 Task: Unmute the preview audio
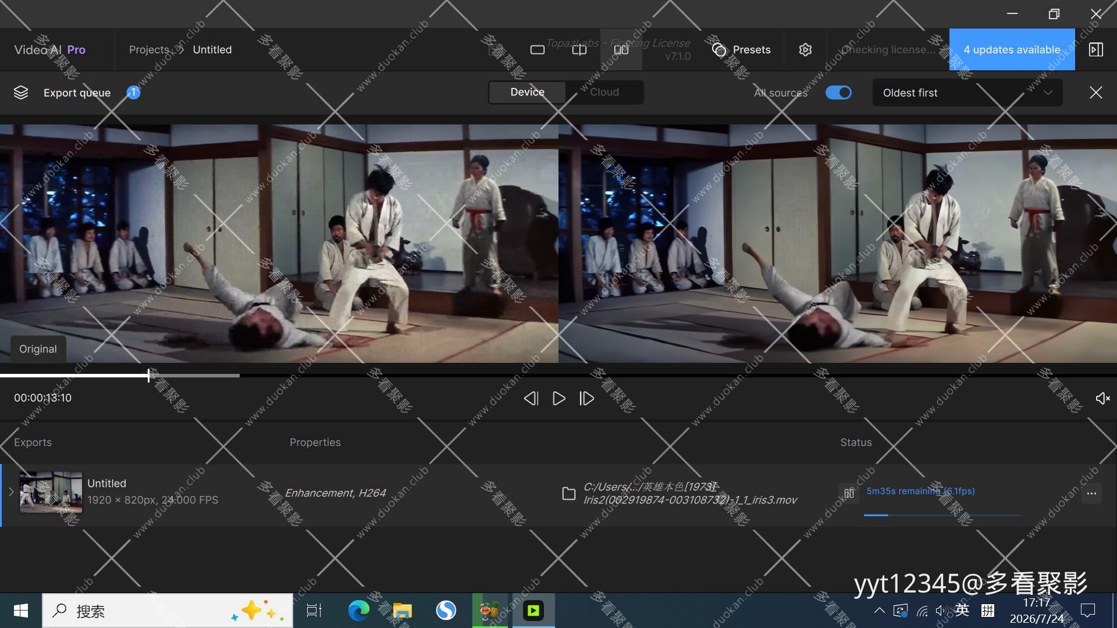(x=1102, y=398)
